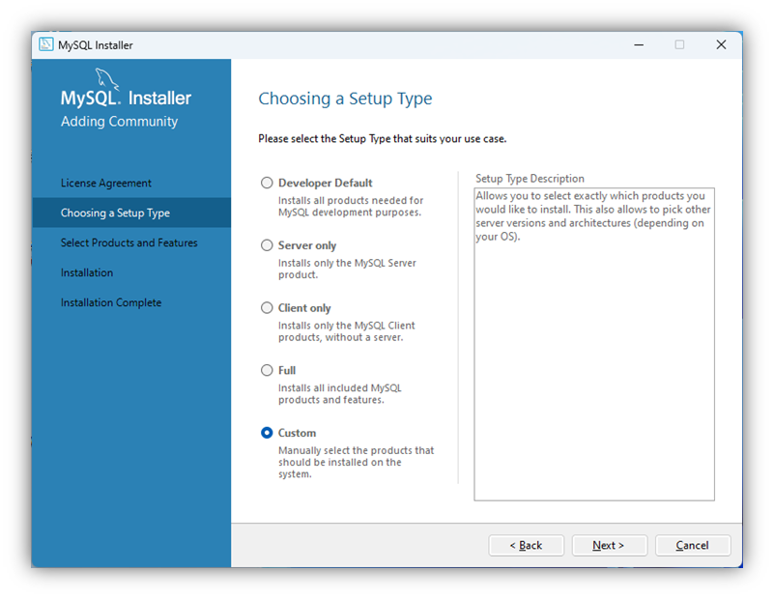Viewport: 774px width, 599px height.
Task: Click the MySQL Installer title bar icon
Action: click(x=46, y=44)
